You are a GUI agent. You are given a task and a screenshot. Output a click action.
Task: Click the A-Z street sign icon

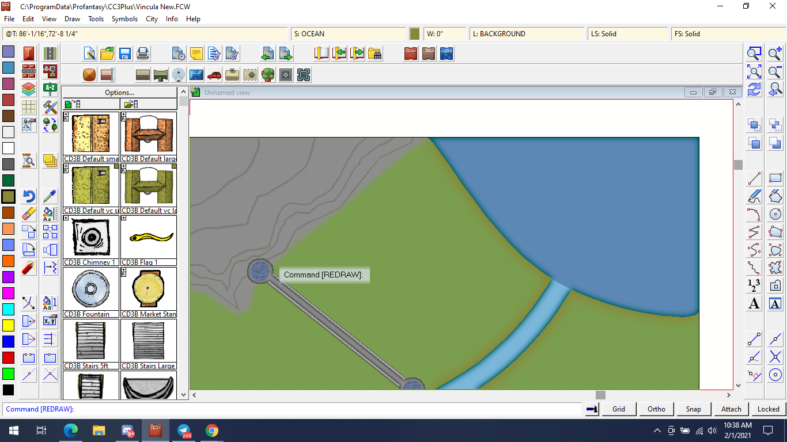[50, 89]
